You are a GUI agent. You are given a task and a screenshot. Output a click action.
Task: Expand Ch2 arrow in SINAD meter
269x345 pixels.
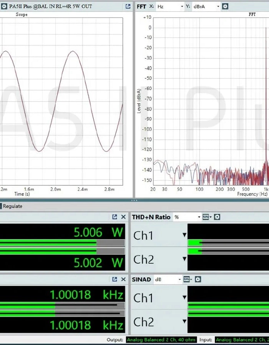pos(184,322)
